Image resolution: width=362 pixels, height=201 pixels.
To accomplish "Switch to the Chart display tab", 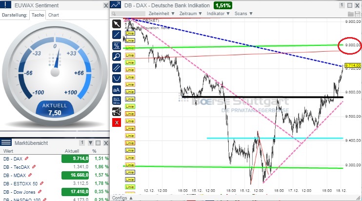I will point(54,15).
